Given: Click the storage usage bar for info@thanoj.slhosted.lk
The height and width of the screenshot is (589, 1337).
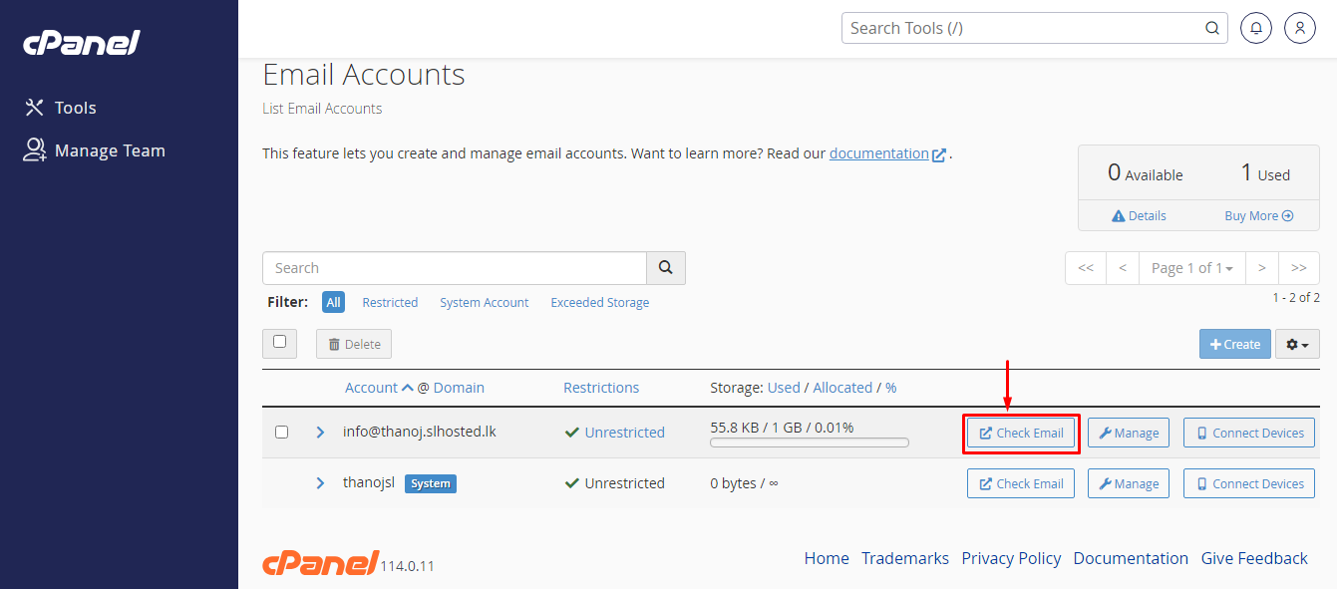Looking at the screenshot, I should (809, 442).
